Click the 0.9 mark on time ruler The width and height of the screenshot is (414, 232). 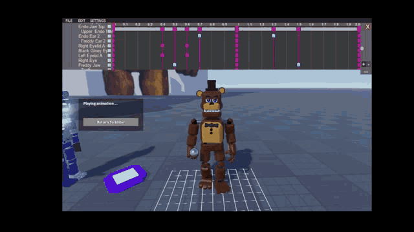[224, 24]
